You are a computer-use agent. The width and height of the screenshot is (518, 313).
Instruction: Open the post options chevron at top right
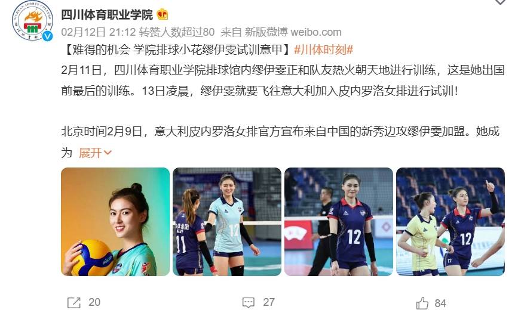500,2
